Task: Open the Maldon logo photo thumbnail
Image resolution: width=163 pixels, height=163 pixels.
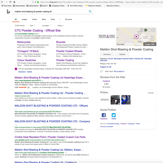Action: [105, 100]
